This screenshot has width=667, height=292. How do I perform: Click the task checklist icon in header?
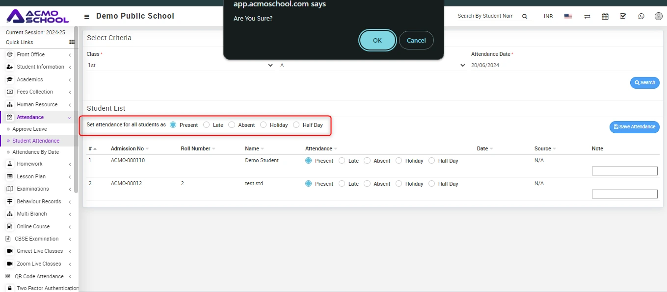click(x=623, y=16)
